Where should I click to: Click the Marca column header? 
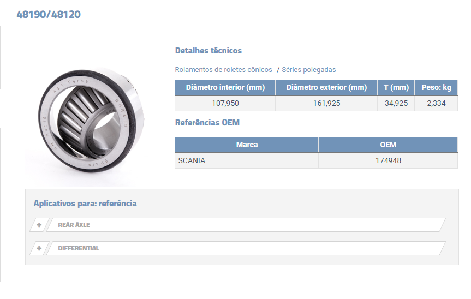pos(247,145)
